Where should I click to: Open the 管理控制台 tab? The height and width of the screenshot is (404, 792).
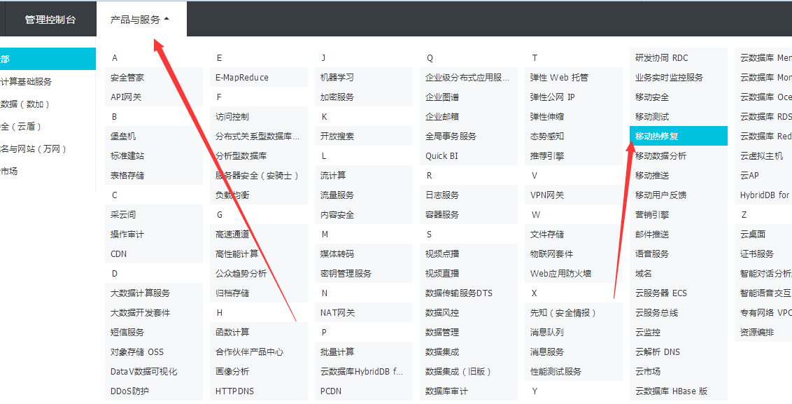pos(50,20)
